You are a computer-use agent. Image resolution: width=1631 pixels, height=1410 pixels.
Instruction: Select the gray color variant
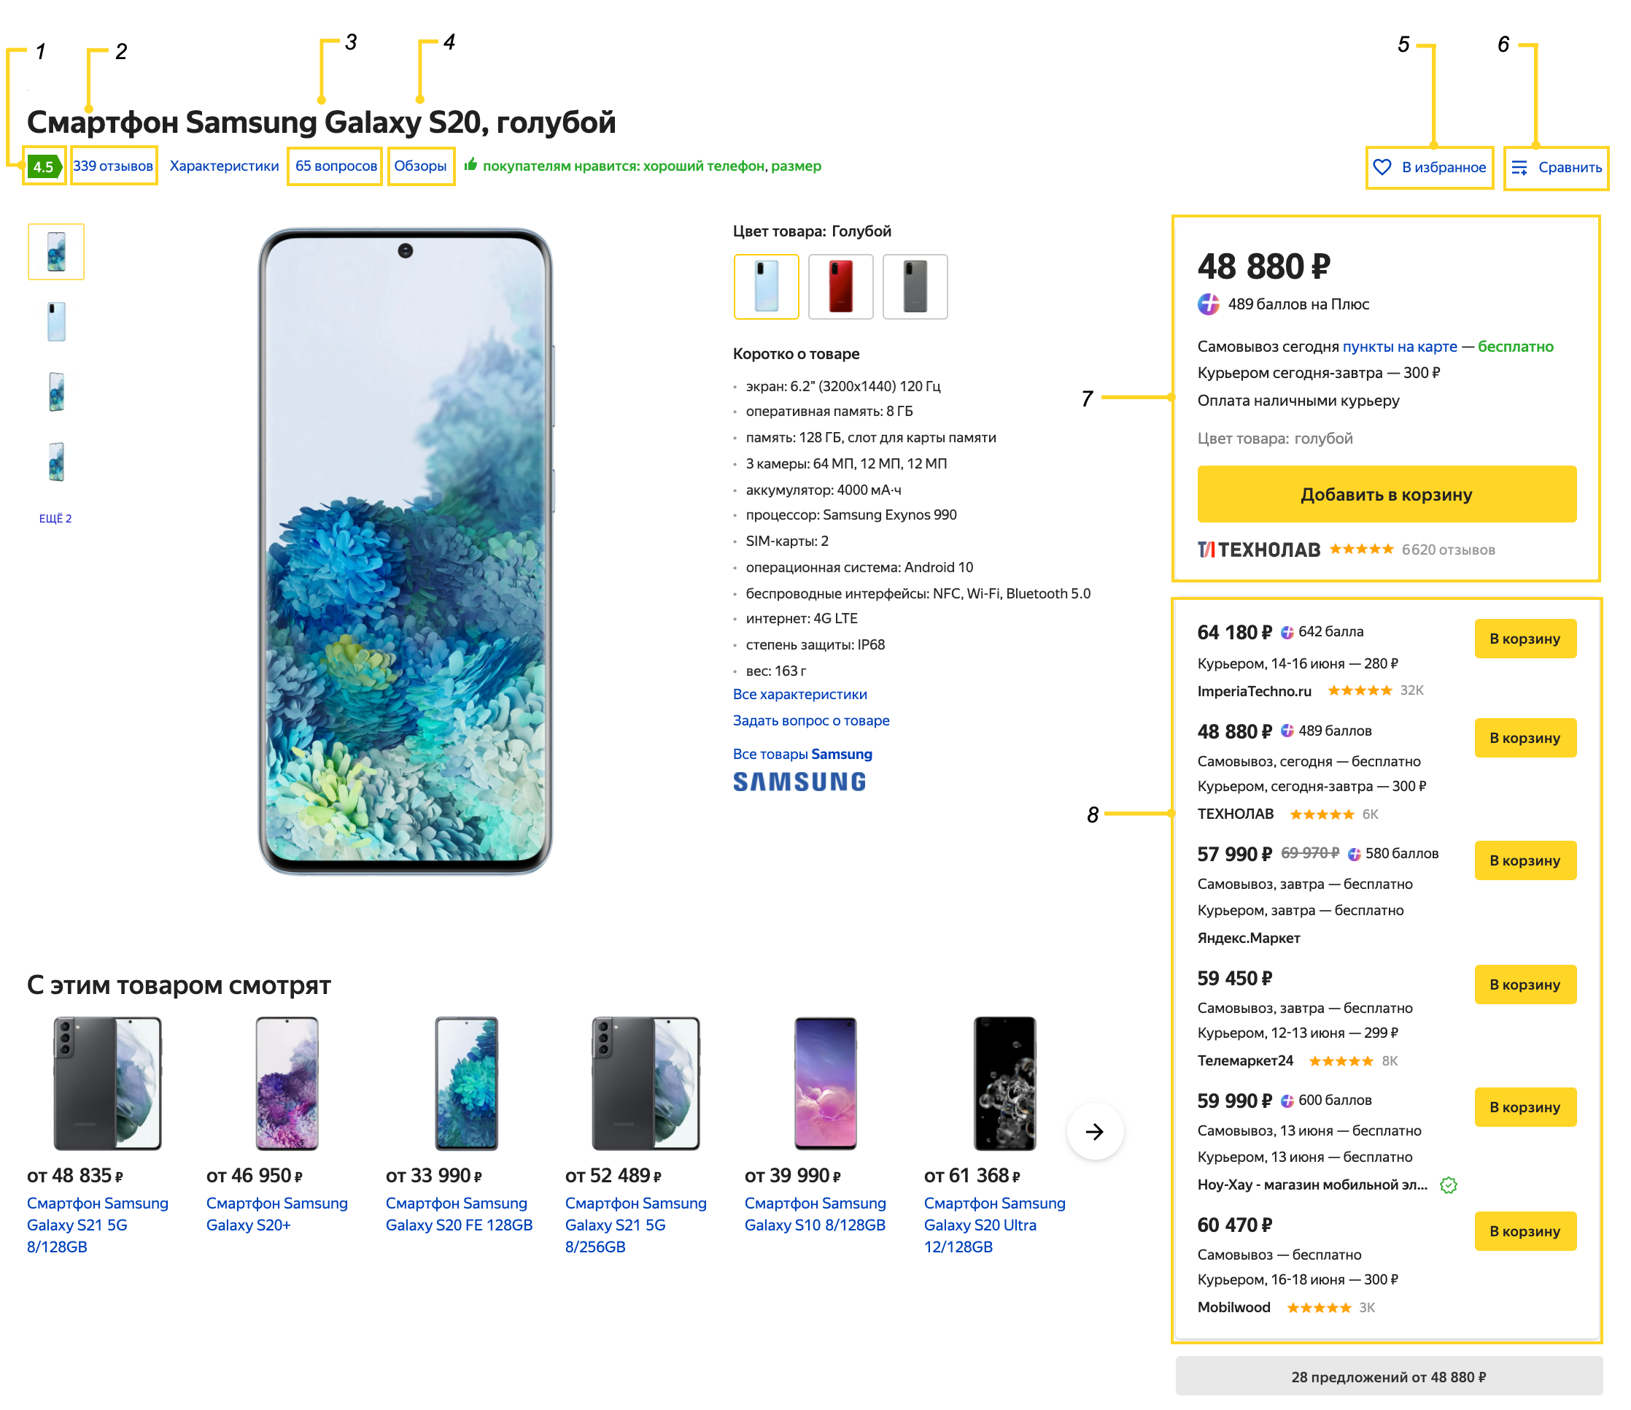coord(915,287)
